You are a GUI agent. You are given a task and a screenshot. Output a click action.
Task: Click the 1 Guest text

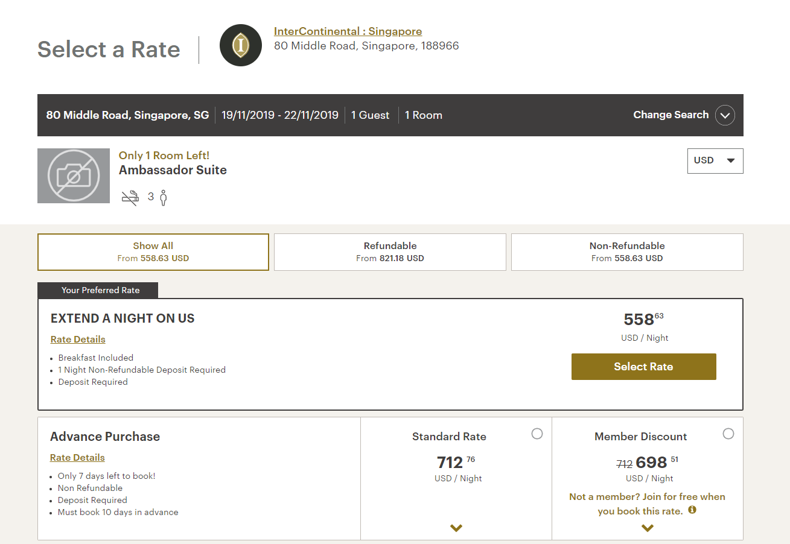point(371,115)
